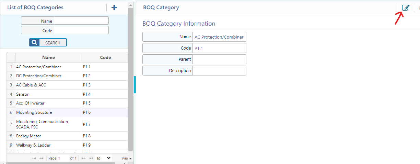Click the Name search input field

pyautogui.click(x=81, y=21)
